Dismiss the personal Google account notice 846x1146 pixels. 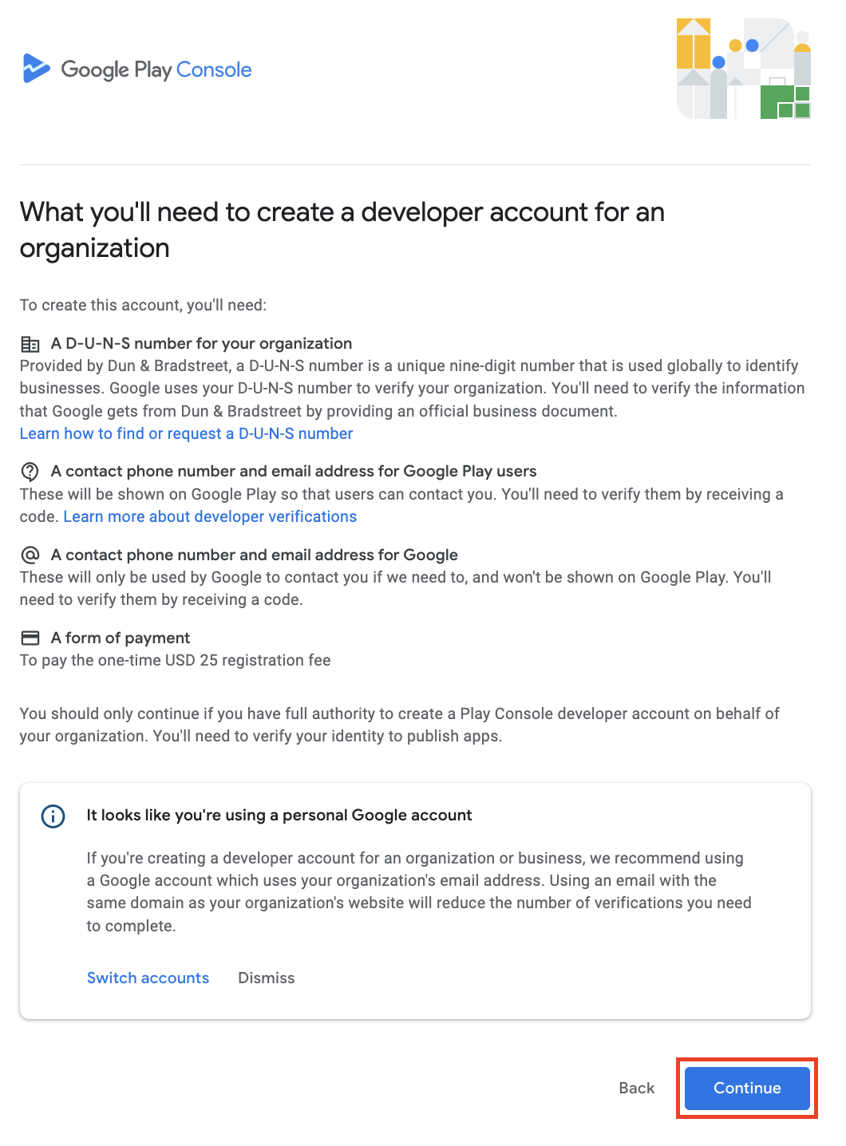pyautogui.click(x=267, y=978)
